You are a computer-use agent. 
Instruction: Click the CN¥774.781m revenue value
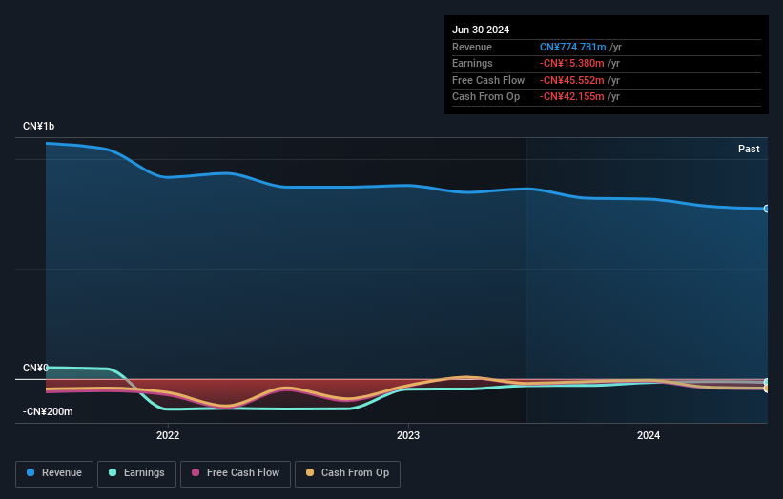573,47
